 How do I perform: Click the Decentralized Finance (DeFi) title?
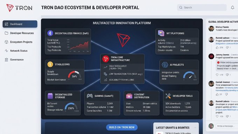(x=72, y=33)
